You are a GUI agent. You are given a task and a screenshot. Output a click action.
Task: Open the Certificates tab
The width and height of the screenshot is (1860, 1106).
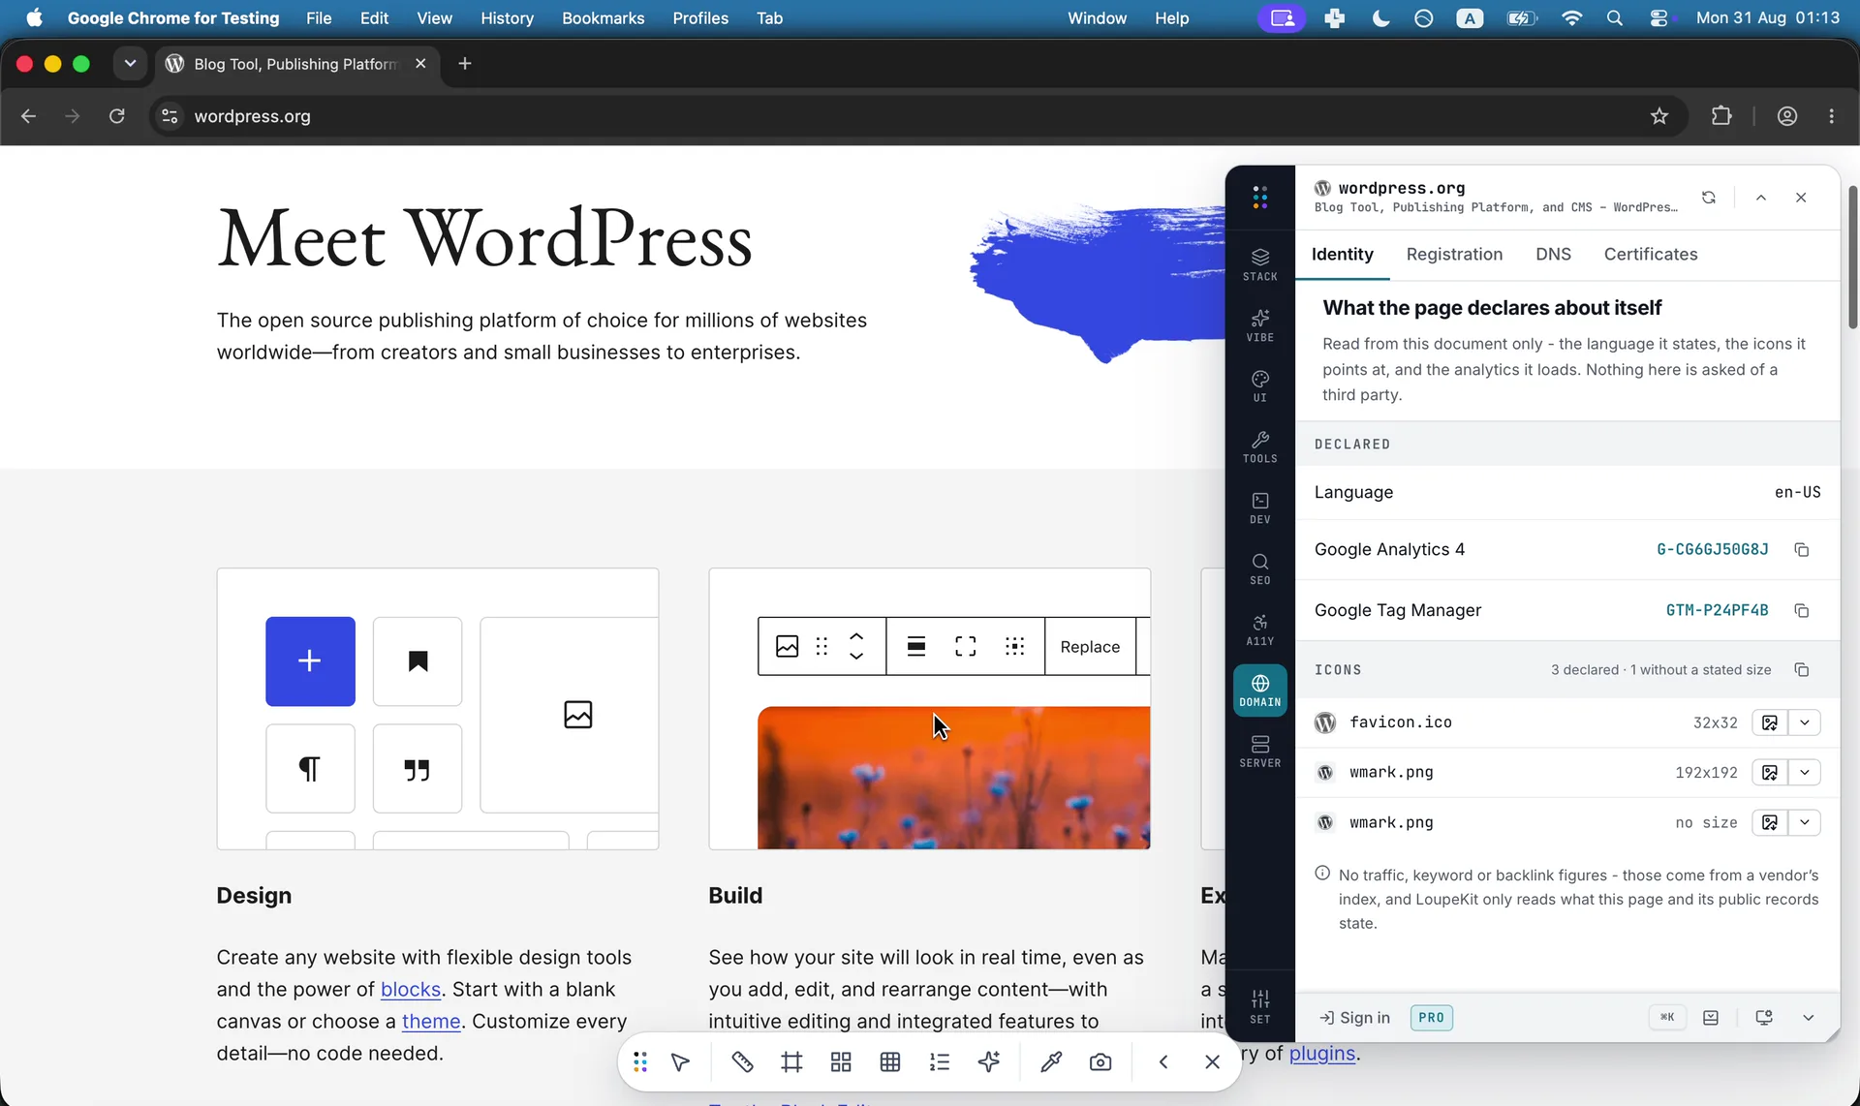pyautogui.click(x=1650, y=255)
